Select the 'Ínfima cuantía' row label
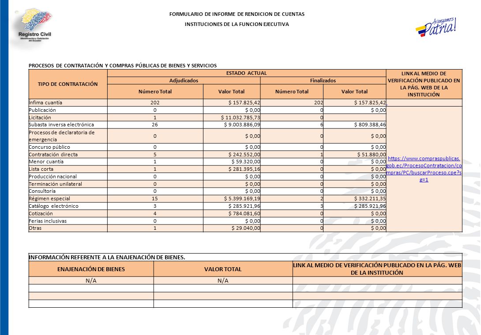481x335 pixels. (x=45, y=103)
